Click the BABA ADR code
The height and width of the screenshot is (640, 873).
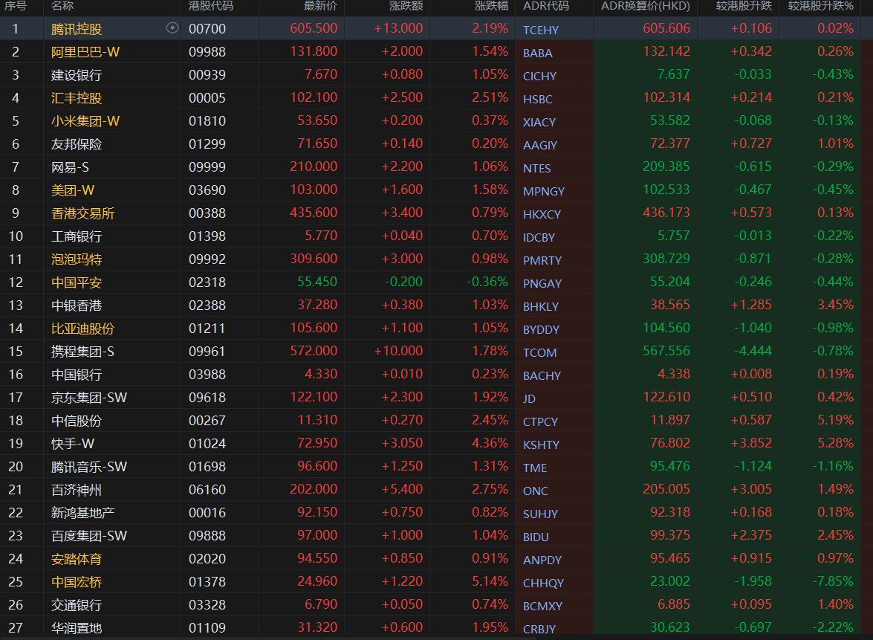pos(537,53)
